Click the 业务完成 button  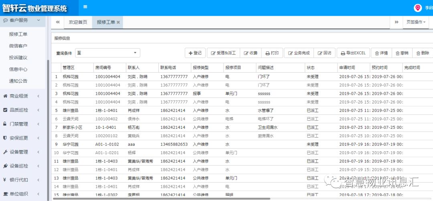point(299,53)
